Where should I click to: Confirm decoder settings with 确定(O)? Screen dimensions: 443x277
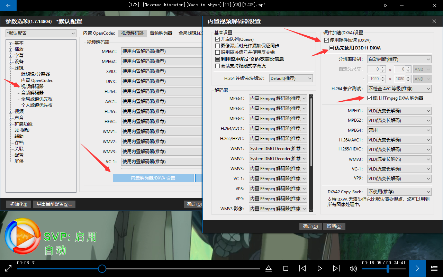310,227
